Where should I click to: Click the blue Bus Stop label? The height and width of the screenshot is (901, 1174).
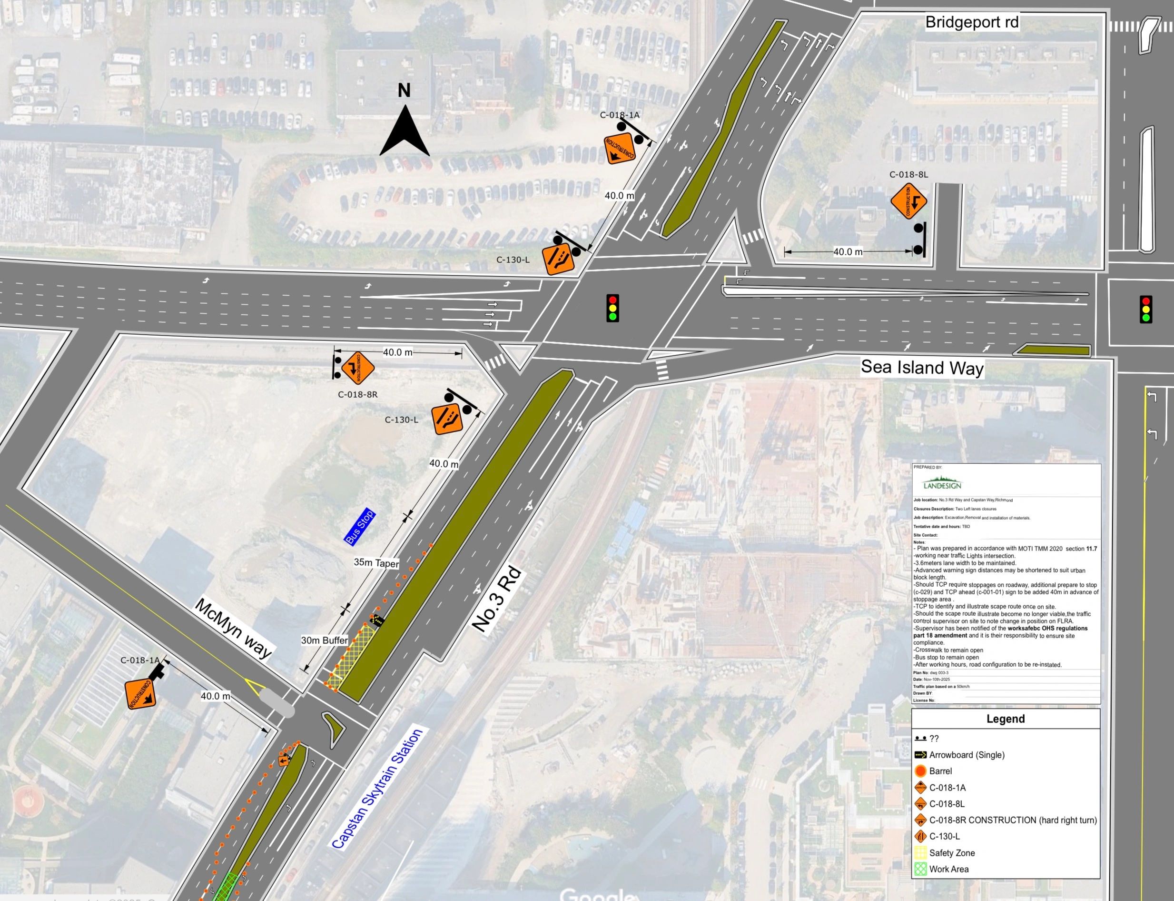coord(359,528)
